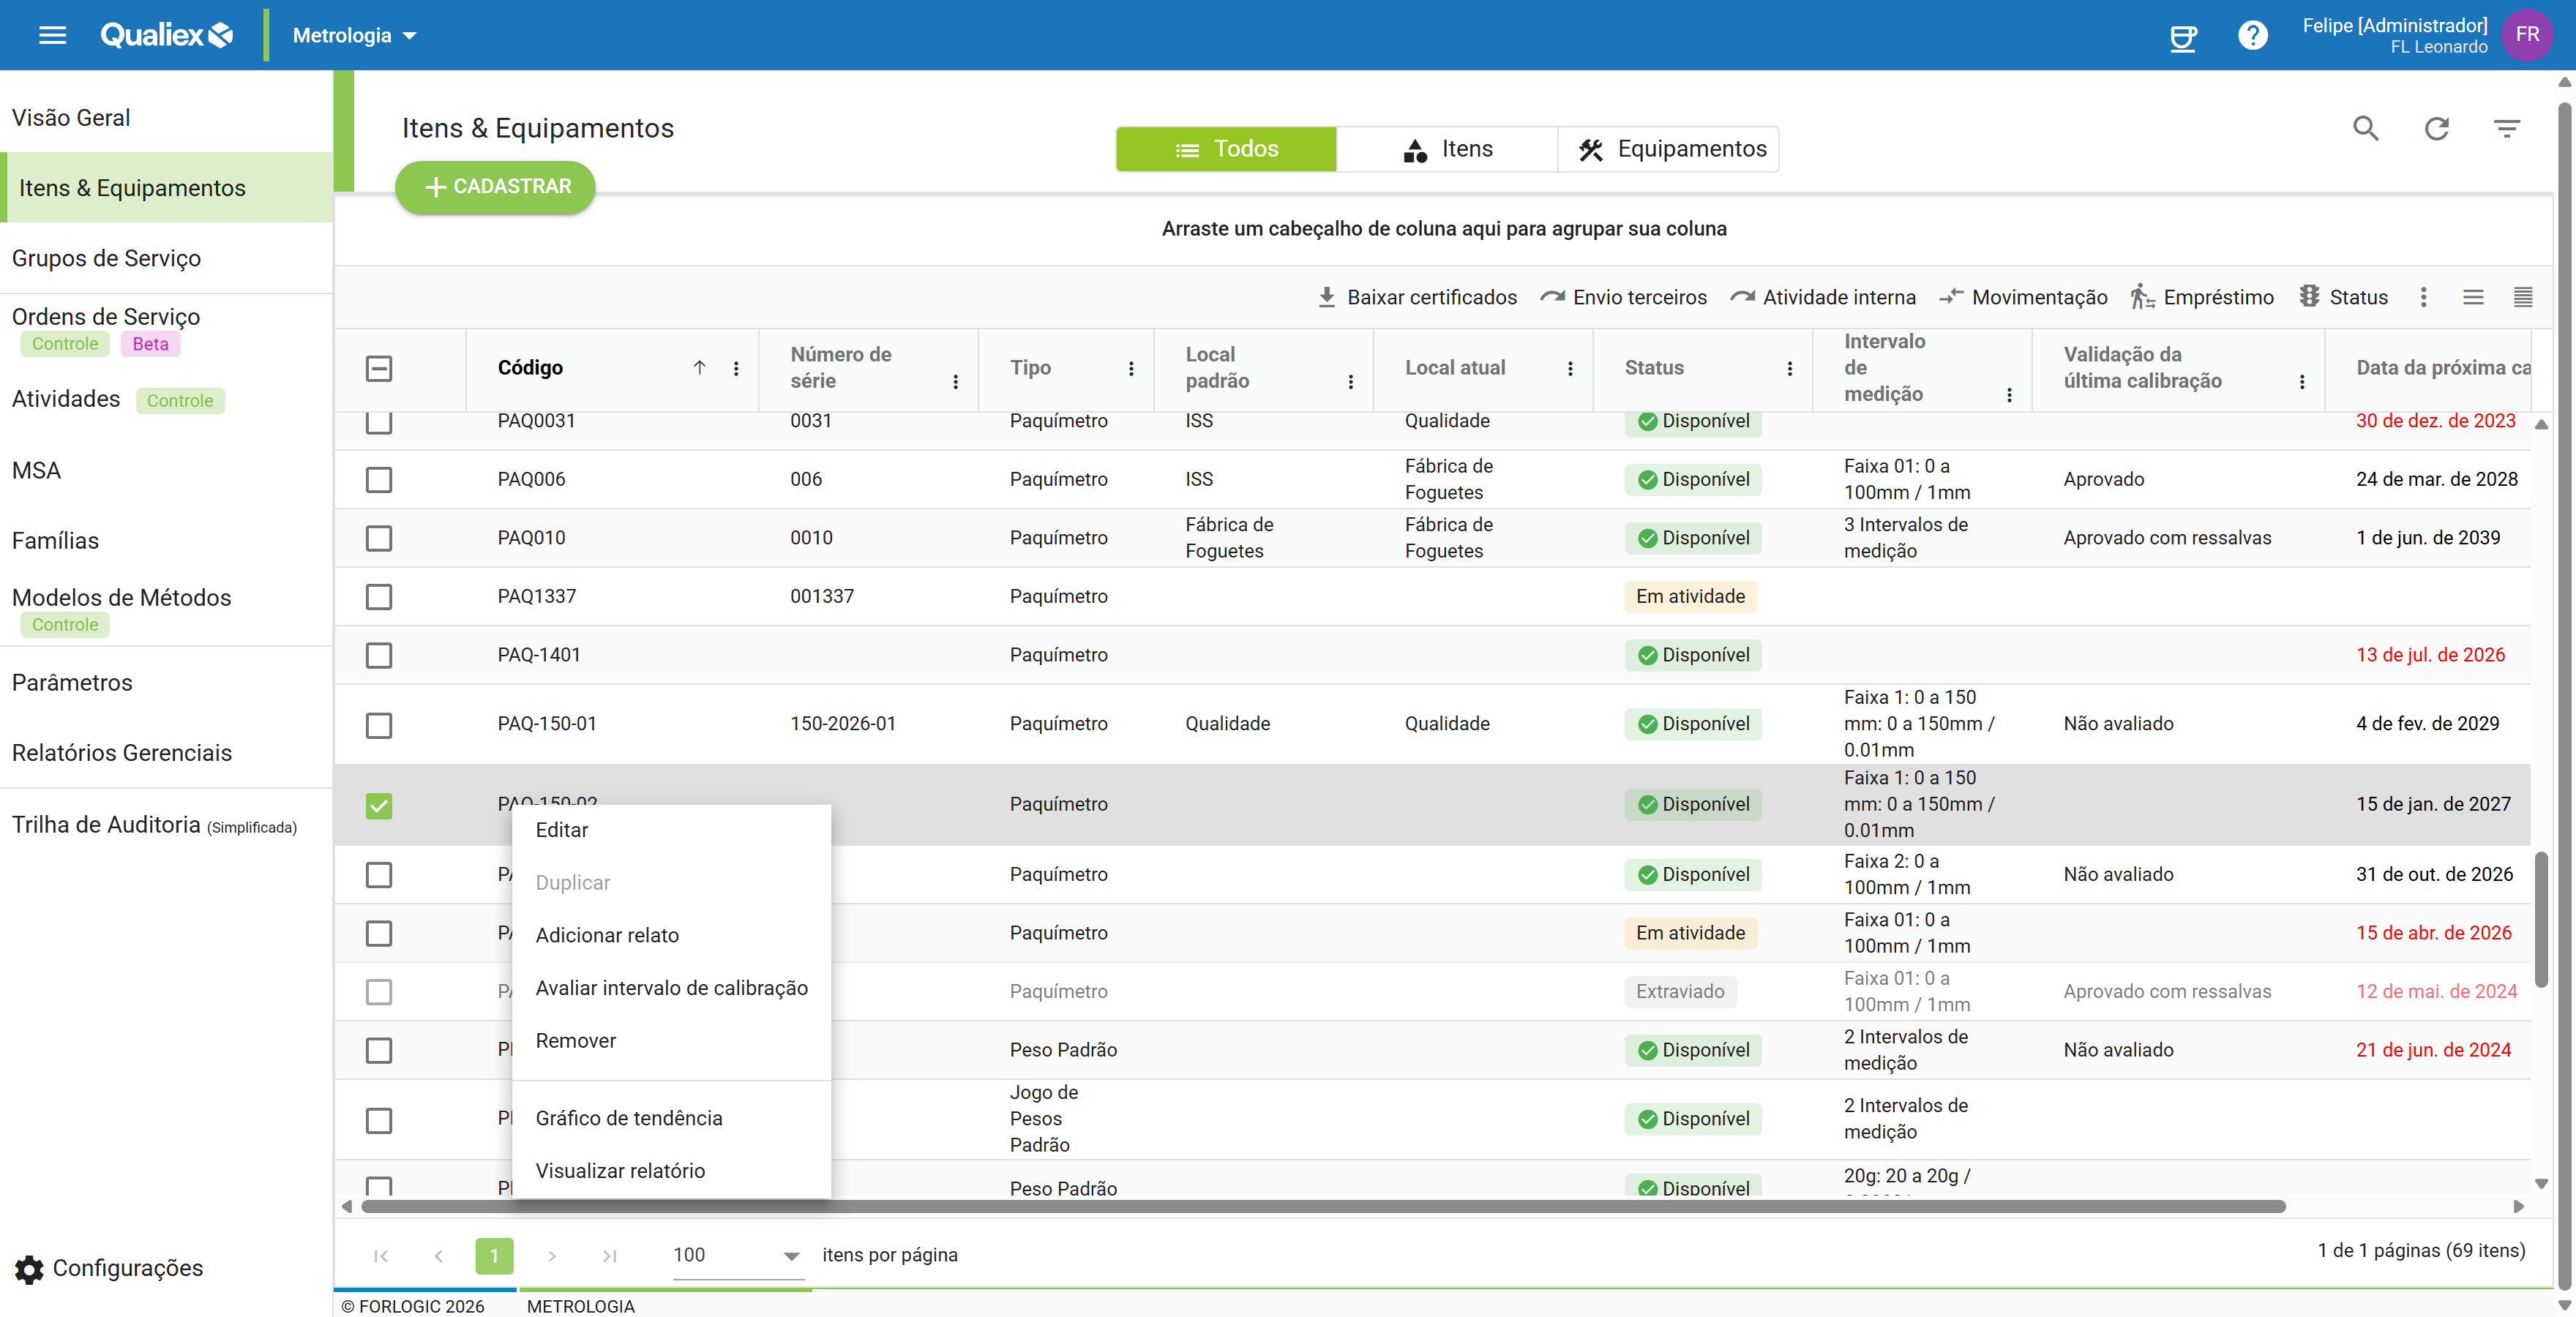Choose Avaliar intervalo de calibração

click(671, 988)
